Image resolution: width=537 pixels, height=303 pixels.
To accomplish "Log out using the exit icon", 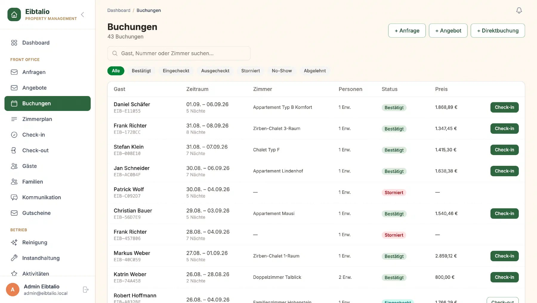I will click(86, 290).
